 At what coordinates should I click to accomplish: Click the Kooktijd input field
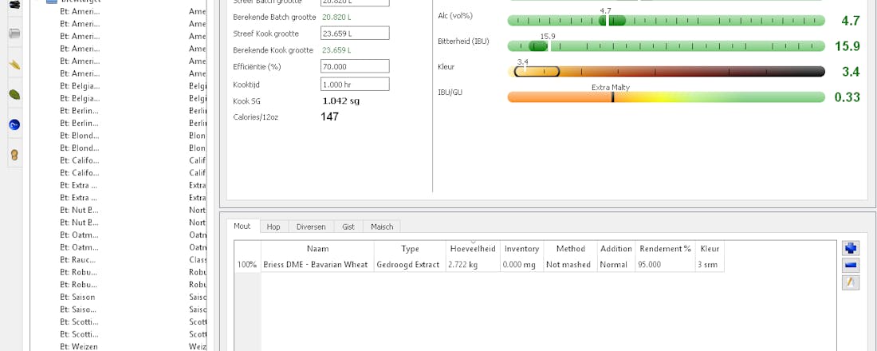click(x=355, y=84)
